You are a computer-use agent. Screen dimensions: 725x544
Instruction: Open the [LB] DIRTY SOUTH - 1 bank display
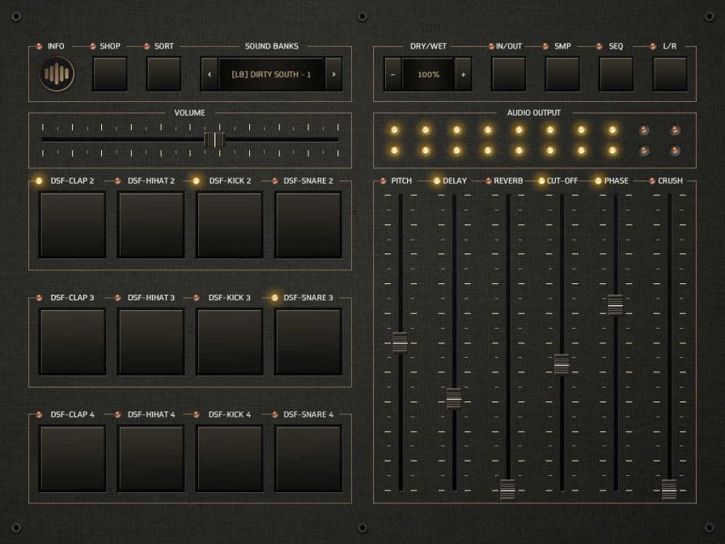[271, 74]
